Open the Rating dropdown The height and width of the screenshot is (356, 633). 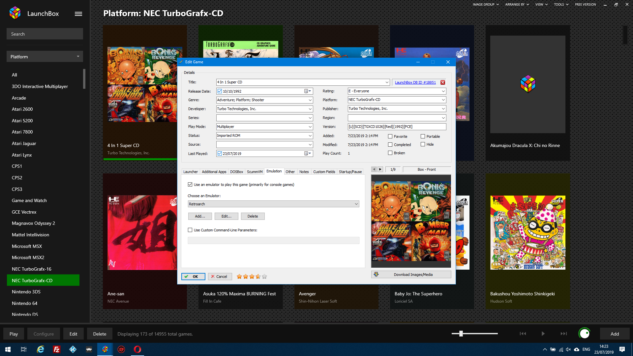coord(443,91)
